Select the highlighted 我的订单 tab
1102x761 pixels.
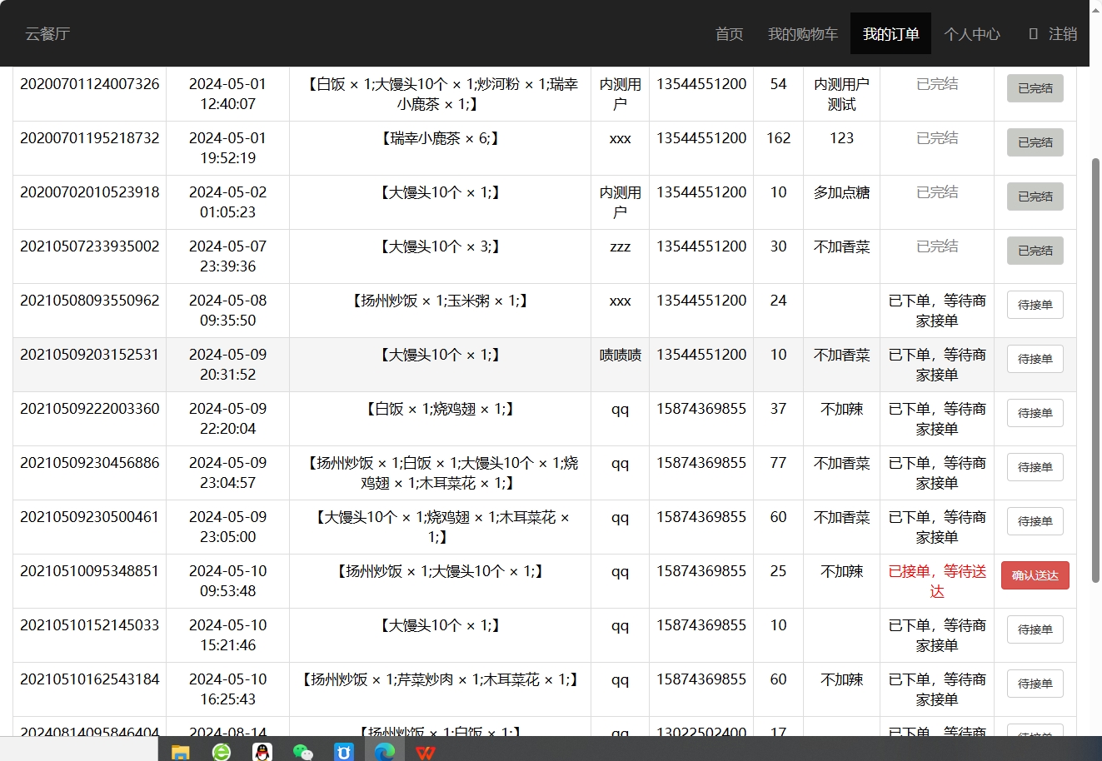tap(890, 34)
